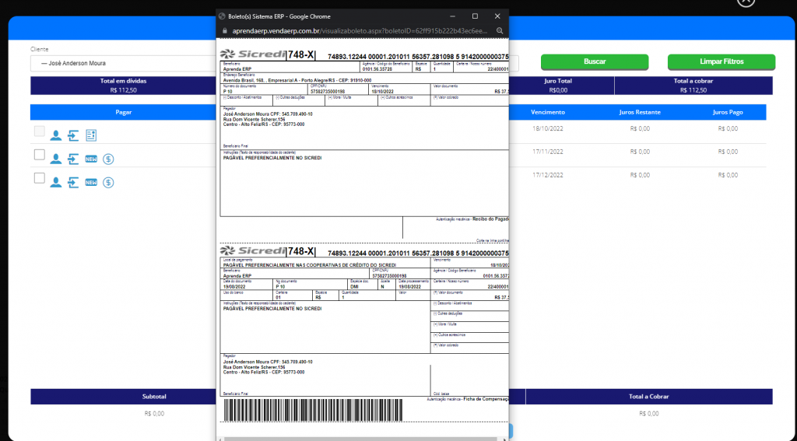Click the 'Recibo do Pagador' label
Screen dimensions: 797x441
[x=490, y=219]
